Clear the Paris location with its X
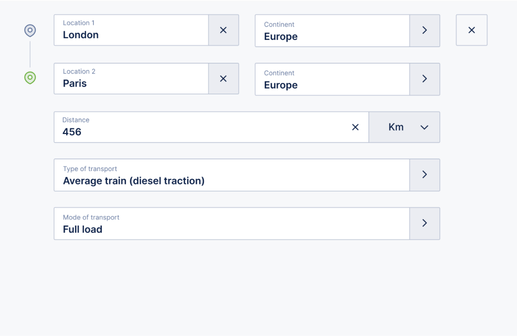Image resolution: width=517 pixels, height=336 pixels. pyautogui.click(x=224, y=79)
